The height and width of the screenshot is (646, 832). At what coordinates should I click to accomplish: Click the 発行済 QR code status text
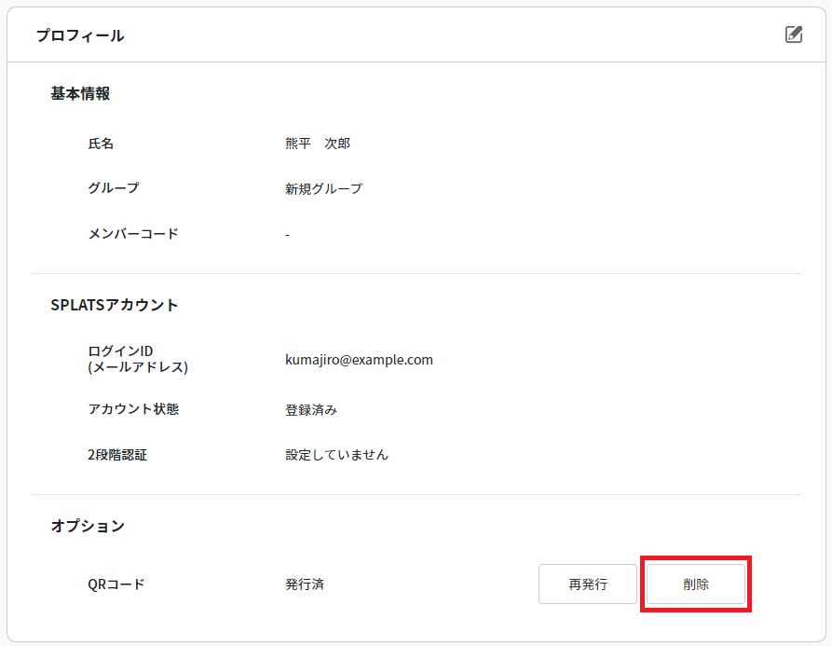[x=304, y=584]
